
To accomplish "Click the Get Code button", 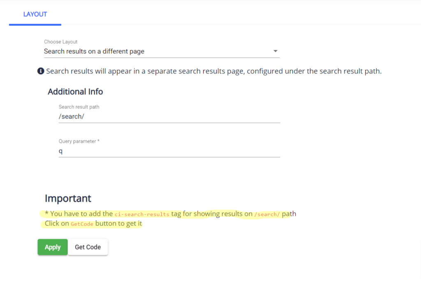I will [88, 247].
